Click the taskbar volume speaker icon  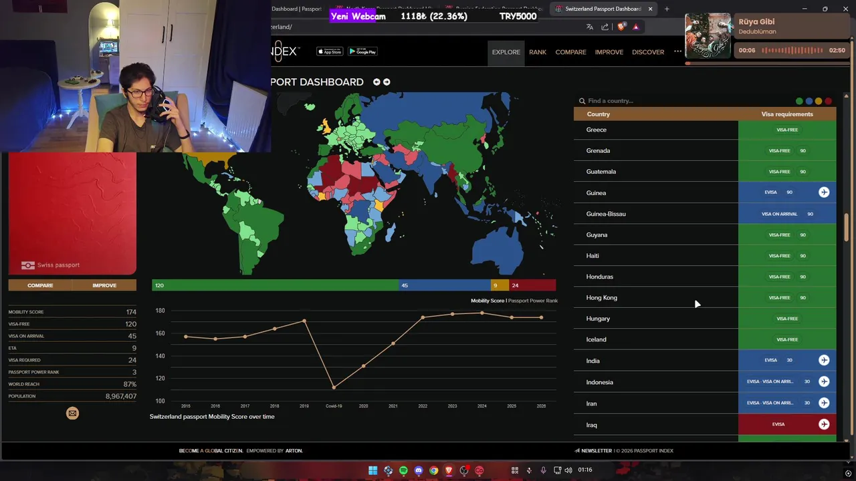click(568, 470)
